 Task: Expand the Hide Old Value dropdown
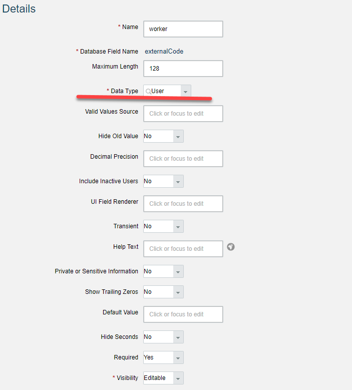tap(178, 136)
